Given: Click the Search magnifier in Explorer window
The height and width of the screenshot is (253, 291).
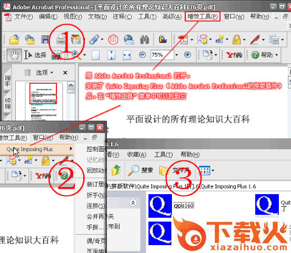Looking at the screenshot, I should (x=134, y=170).
